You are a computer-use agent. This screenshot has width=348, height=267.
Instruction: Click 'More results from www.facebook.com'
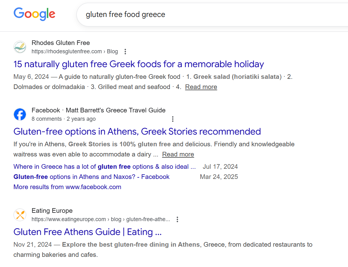point(67,187)
